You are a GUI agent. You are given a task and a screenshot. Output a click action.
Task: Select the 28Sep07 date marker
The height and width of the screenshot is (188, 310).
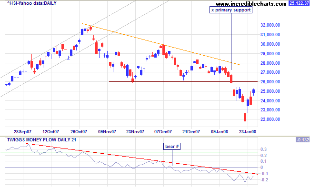point(22,131)
